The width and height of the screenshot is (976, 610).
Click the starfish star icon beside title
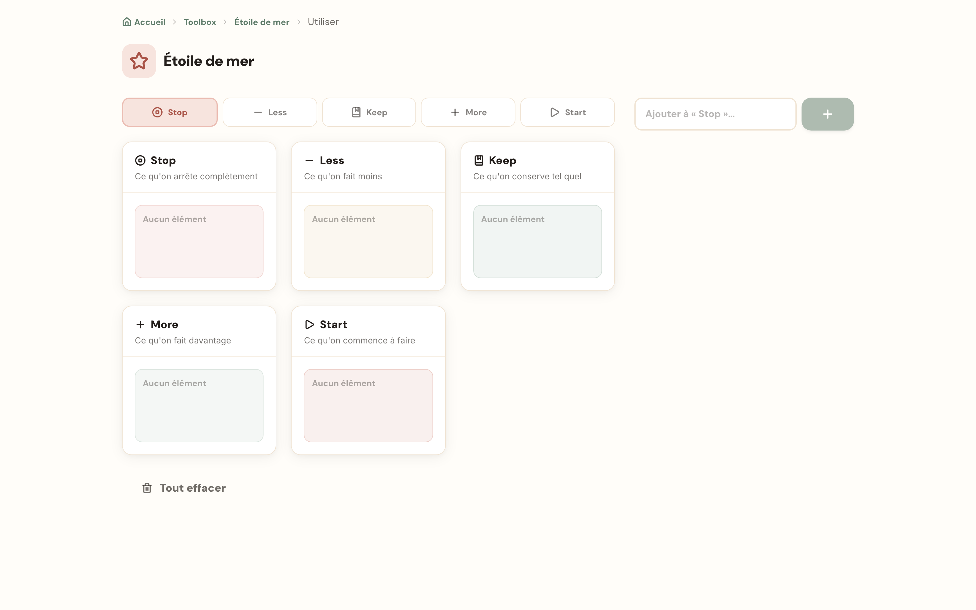tap(139, 61)
